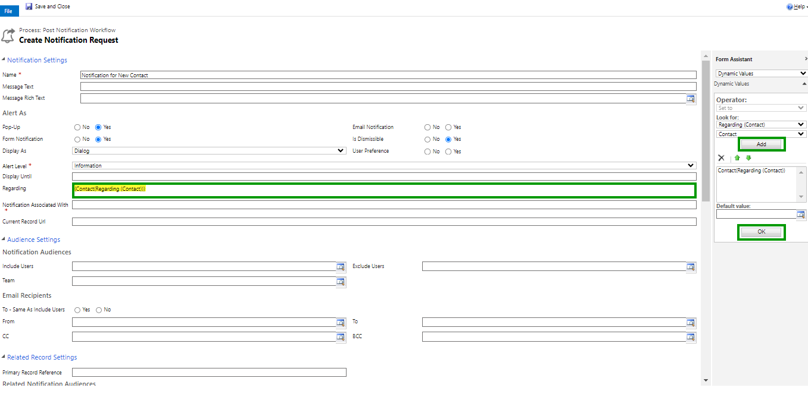
Task: Set User Preference to Yes
Action: 449,152
